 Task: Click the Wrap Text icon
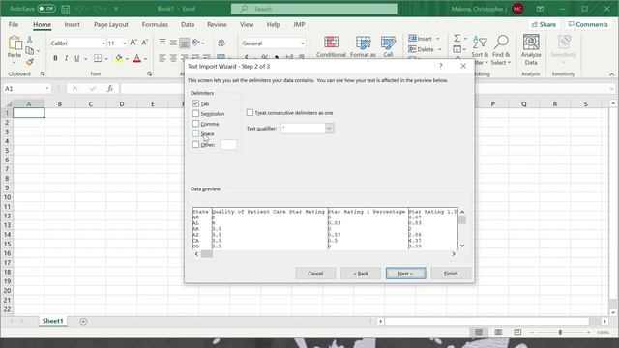(221, 43)
